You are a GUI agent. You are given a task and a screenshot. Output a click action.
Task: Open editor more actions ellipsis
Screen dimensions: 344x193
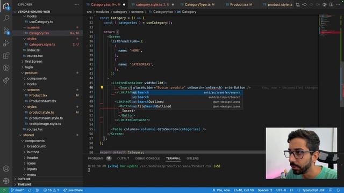(338, 5)
